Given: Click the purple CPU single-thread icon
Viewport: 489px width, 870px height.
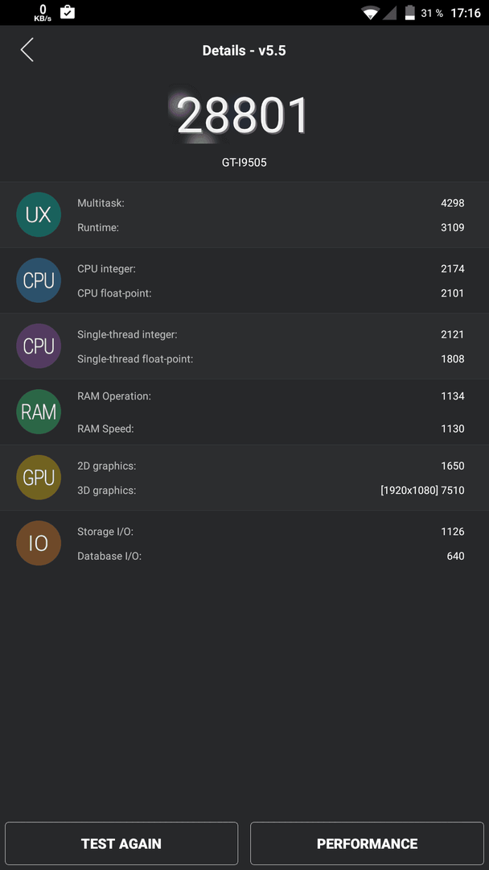Looking at the screenshot, I should 39,346.
